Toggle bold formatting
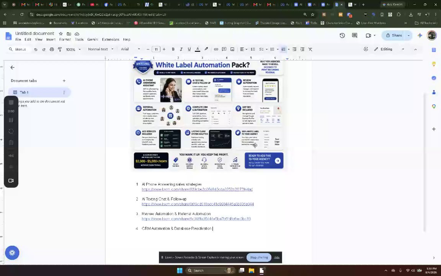The width and height of the screenshot is (441, 276). click(x=173, y=49)
